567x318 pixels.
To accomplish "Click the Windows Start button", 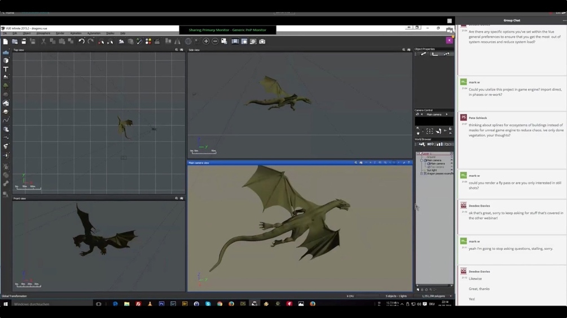I will coord(6,304).
